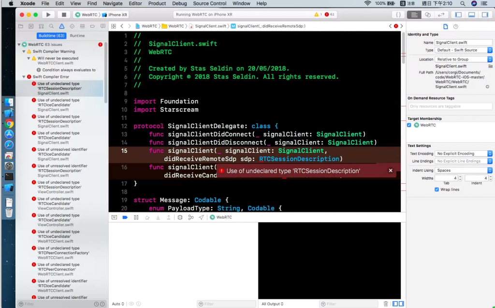This screenshot has width=495, height=308.
Task: Collapse the Swift Compiler Warning group
Action: point(24,51)
